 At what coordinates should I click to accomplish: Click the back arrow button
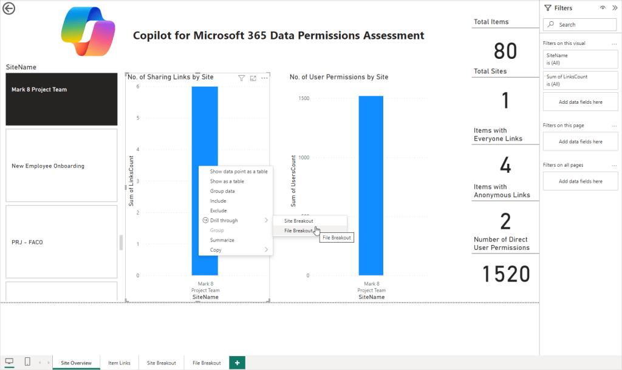coord(9,8)
